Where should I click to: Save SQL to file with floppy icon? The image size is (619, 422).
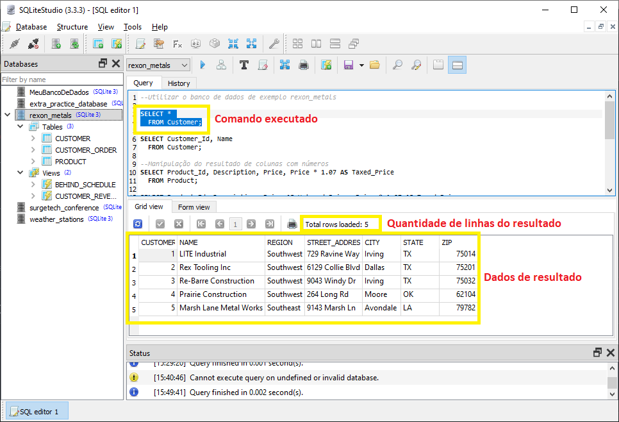tap(348, 65)
